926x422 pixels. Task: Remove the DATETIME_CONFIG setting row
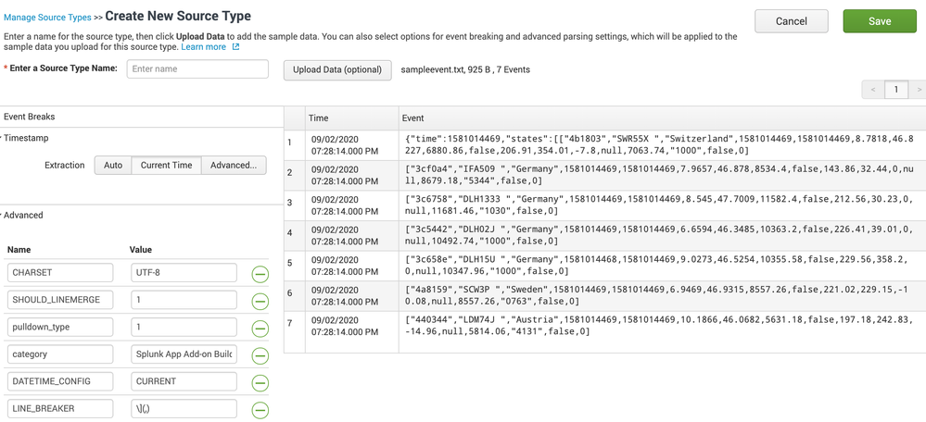260,382
